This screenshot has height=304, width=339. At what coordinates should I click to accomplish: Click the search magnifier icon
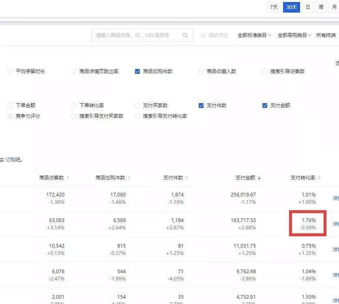[185, 35]
